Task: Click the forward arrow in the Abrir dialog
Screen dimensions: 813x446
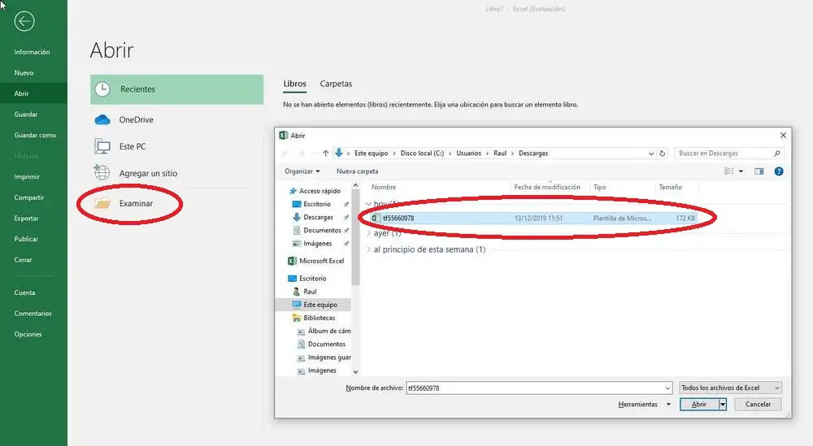Action: 302,154
